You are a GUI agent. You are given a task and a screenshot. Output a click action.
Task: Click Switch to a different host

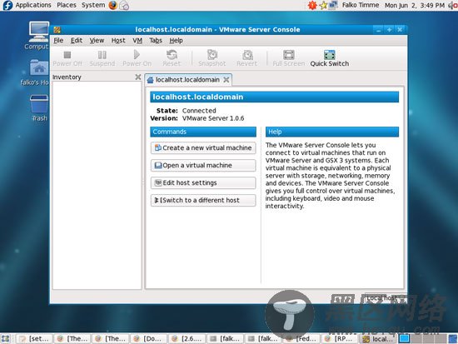(203, 201)
